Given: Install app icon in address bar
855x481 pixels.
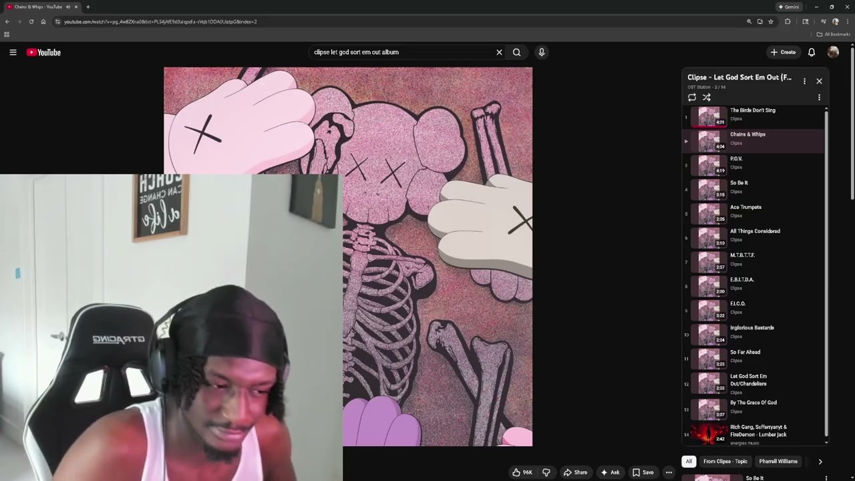Looking at the screenshot, I should click(759, 21).
